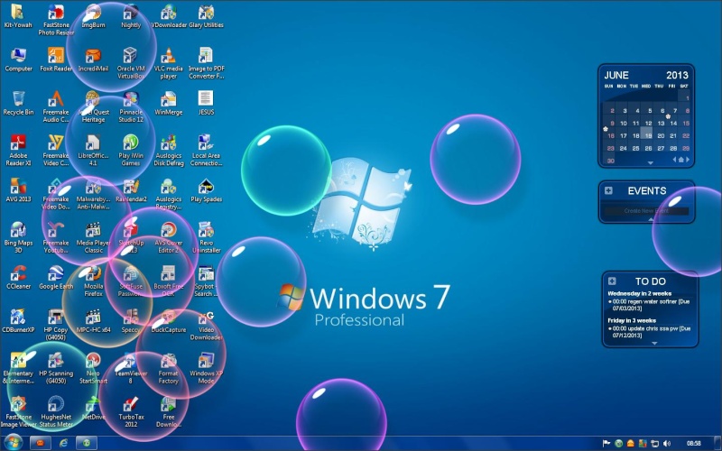The height and width of the screenshot is (451, 722).
Task: Expand the TO DO list down arrow
Action: point(654,344)
